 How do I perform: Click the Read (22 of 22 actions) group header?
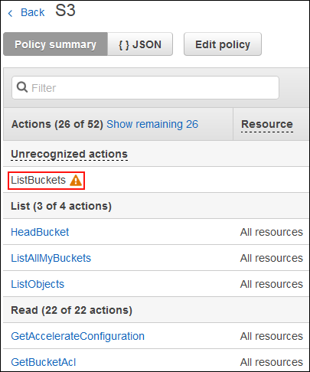click(x=71, y=310)
